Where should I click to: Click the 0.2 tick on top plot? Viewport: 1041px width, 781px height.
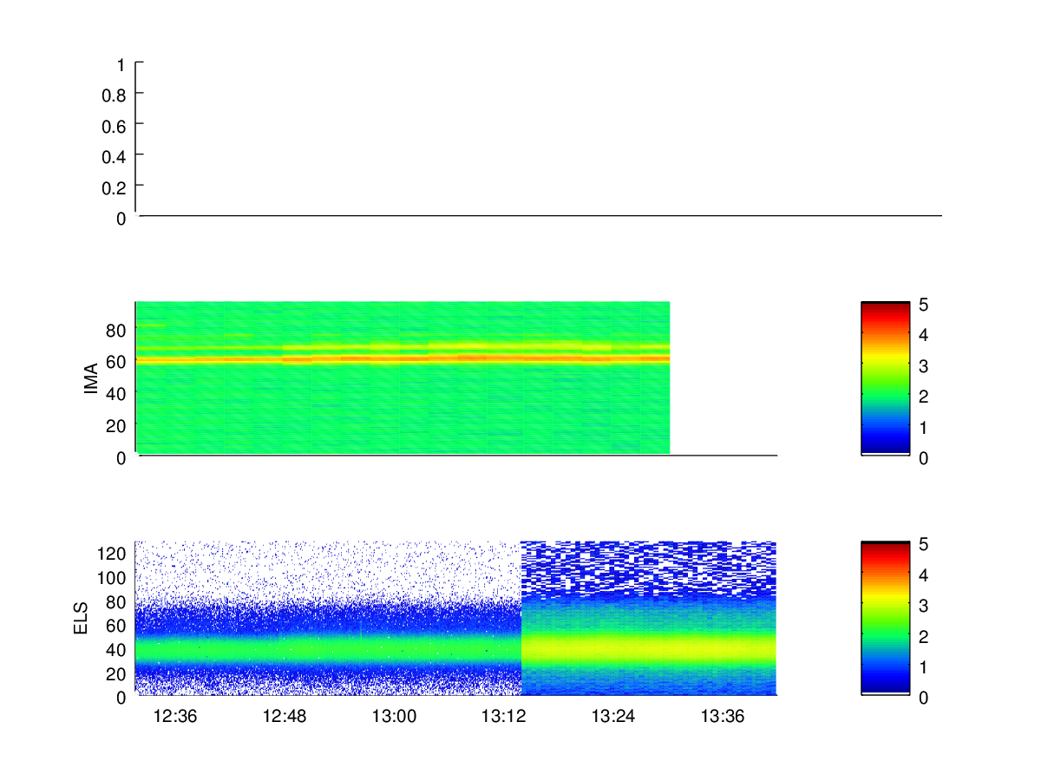(115, 187)
